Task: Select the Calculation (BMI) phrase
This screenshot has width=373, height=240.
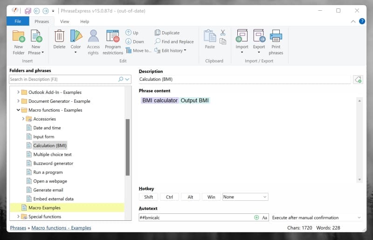Action: (50, 145)
